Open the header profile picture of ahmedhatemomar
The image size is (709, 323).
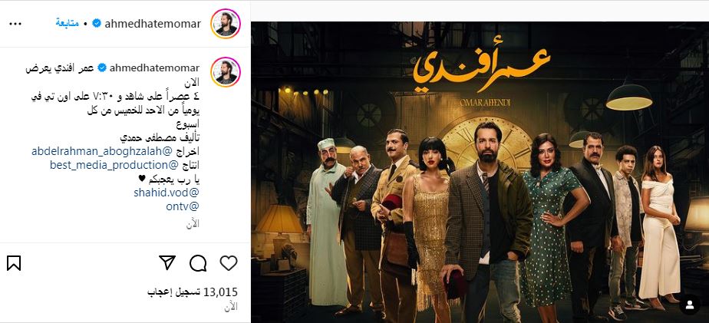226,24
